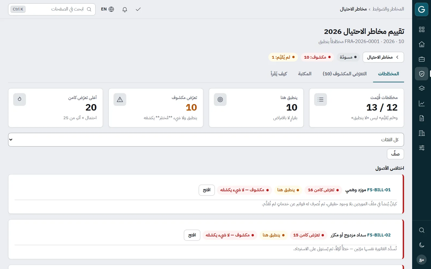Click the flame icon on أعلى تعرّض كامن card
This screenshot has height=269, width=431.
pyautogui.click(x=19, y=100)
